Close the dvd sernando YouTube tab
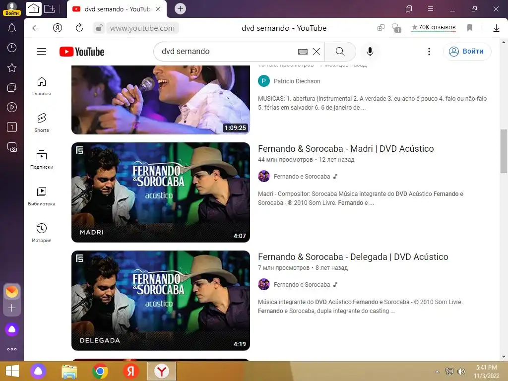This screenshot has width=508, height=381. 158,9
